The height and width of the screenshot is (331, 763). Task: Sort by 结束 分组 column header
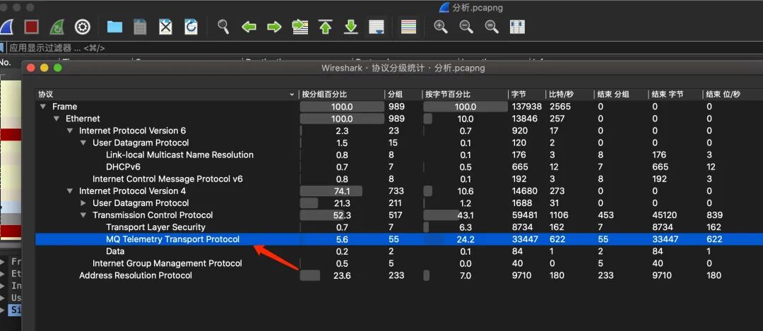[621, 95]
